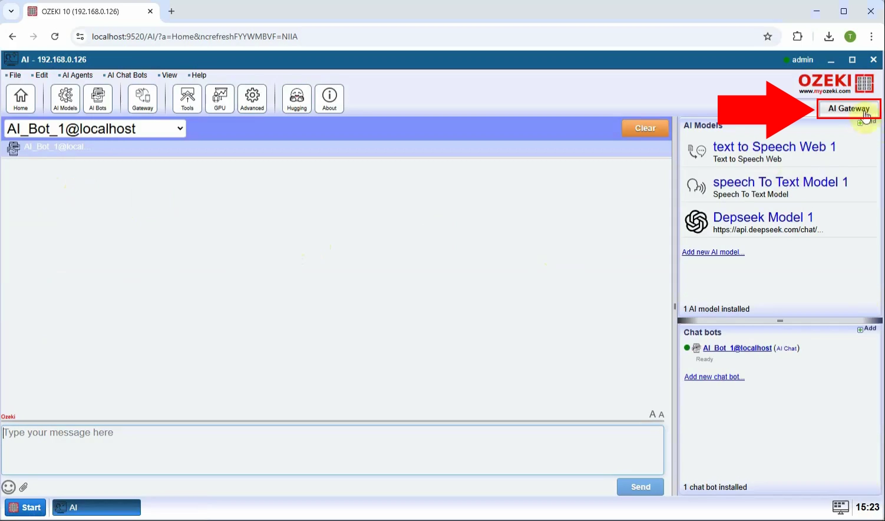
Task: Open the browser three-dot menu
Action: [871, 37]
